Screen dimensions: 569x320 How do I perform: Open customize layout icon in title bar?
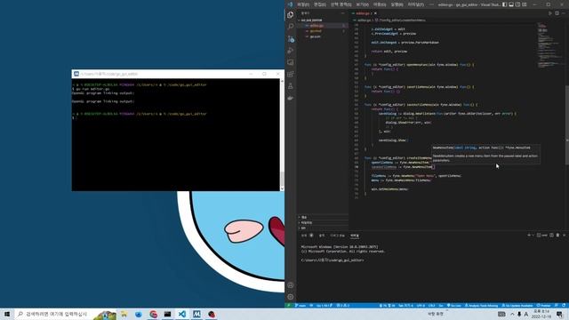(x=525, y=4)
